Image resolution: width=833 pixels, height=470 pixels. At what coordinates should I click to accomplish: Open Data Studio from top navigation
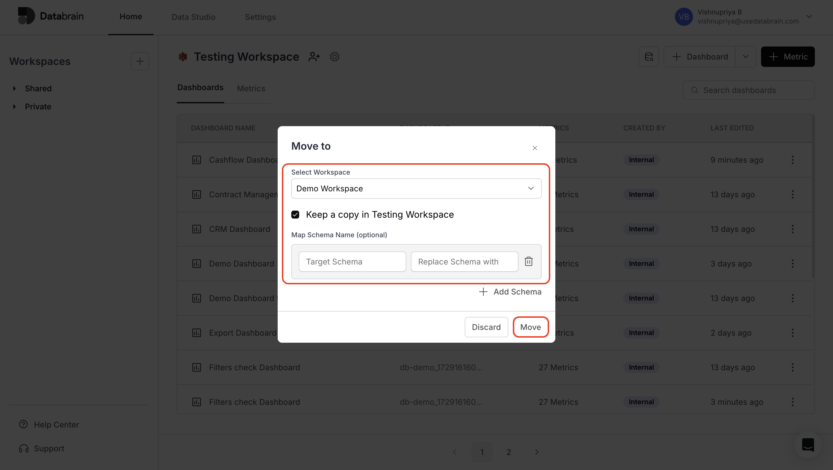coord(193,17)
